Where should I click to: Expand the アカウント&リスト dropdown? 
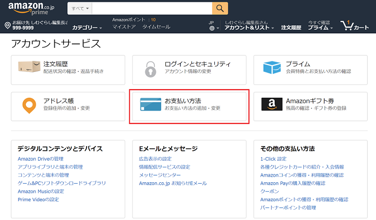(x=249, y=28)
